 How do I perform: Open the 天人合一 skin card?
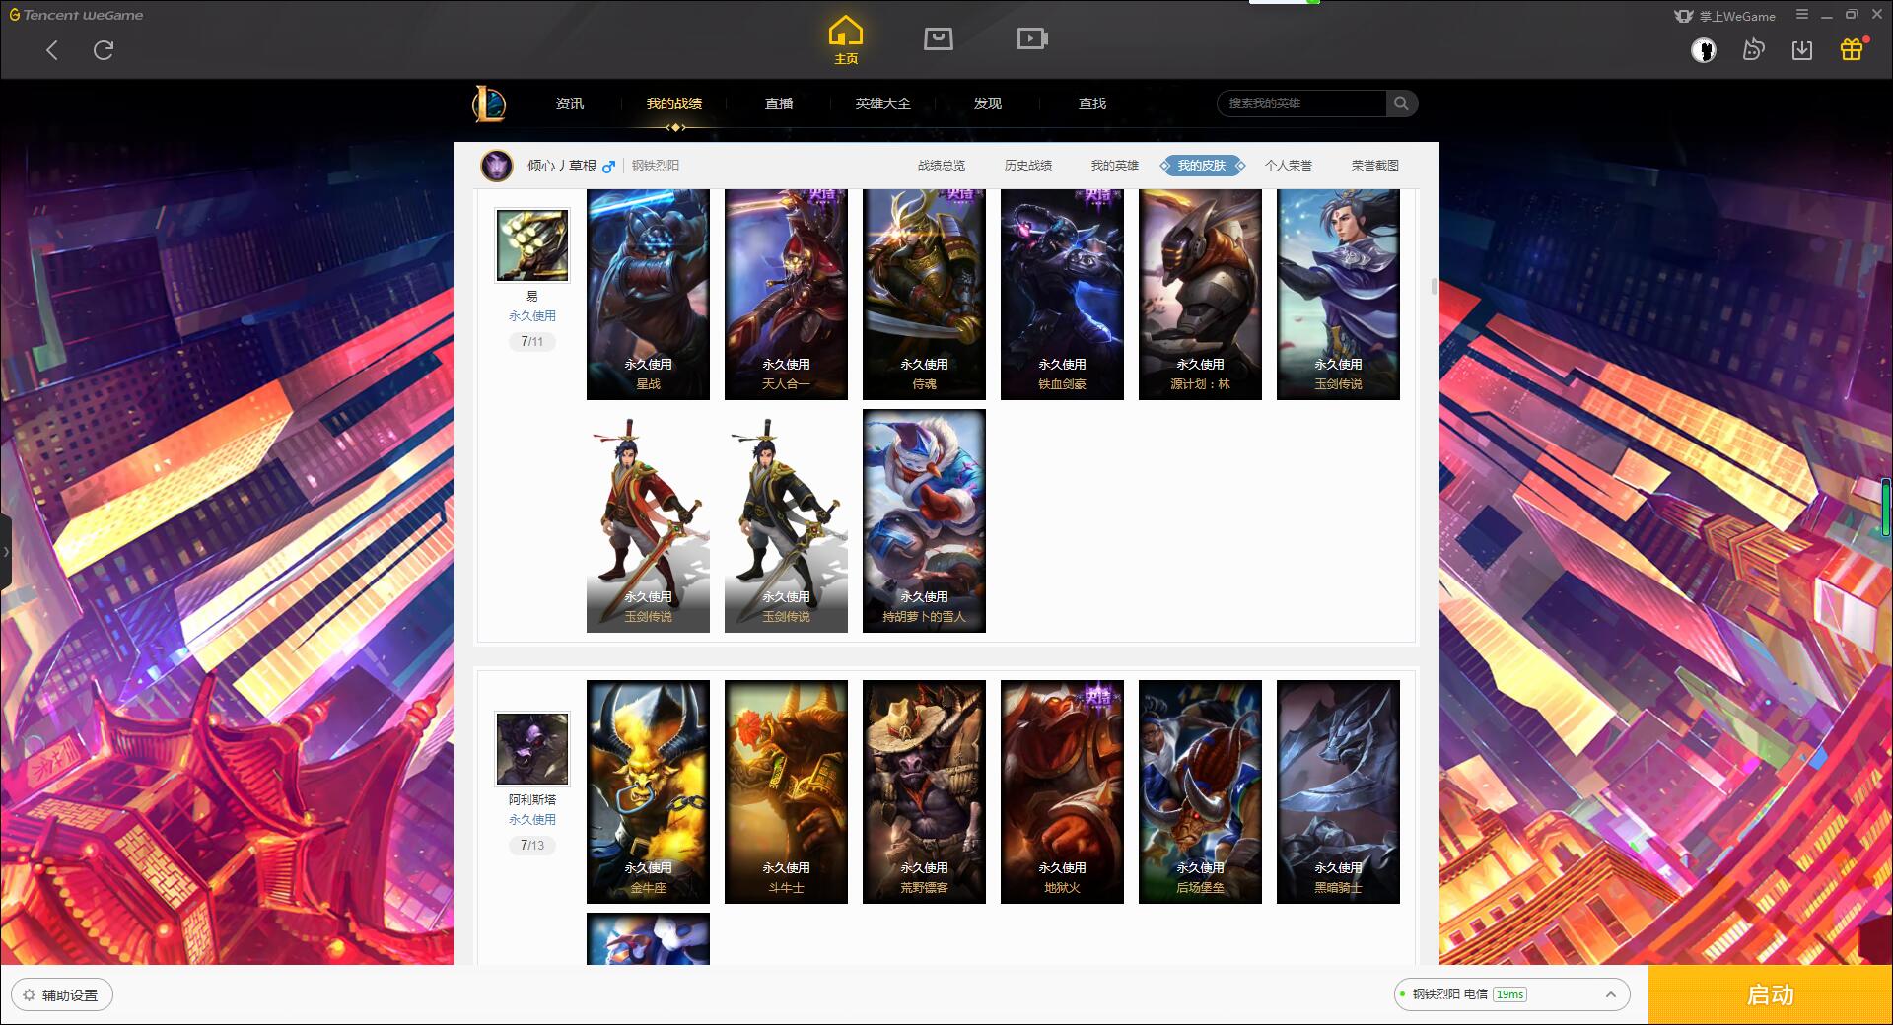[786, 295]
